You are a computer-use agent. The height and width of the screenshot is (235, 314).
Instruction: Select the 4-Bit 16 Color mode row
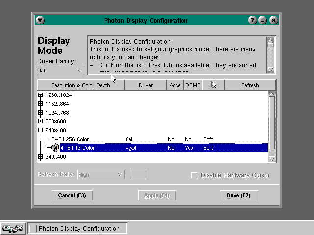(163, 148)
